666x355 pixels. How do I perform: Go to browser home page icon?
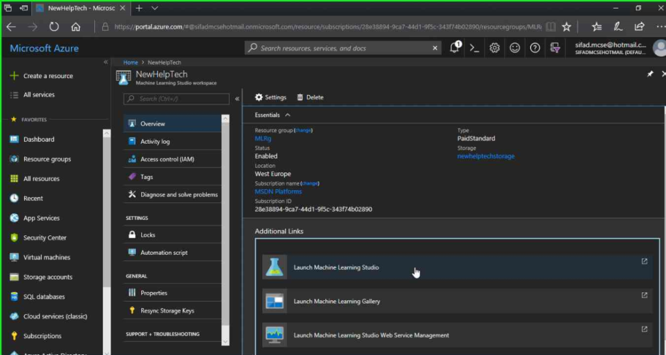(x=75, y=27)
